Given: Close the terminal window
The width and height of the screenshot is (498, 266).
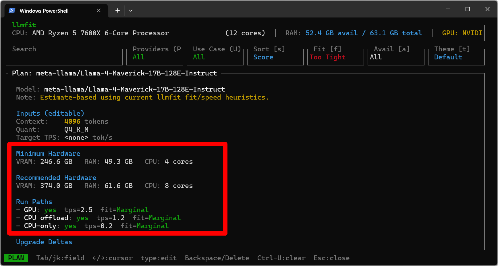Looking at the screenshot, I should pyautogui.click(x=487, y=9).
